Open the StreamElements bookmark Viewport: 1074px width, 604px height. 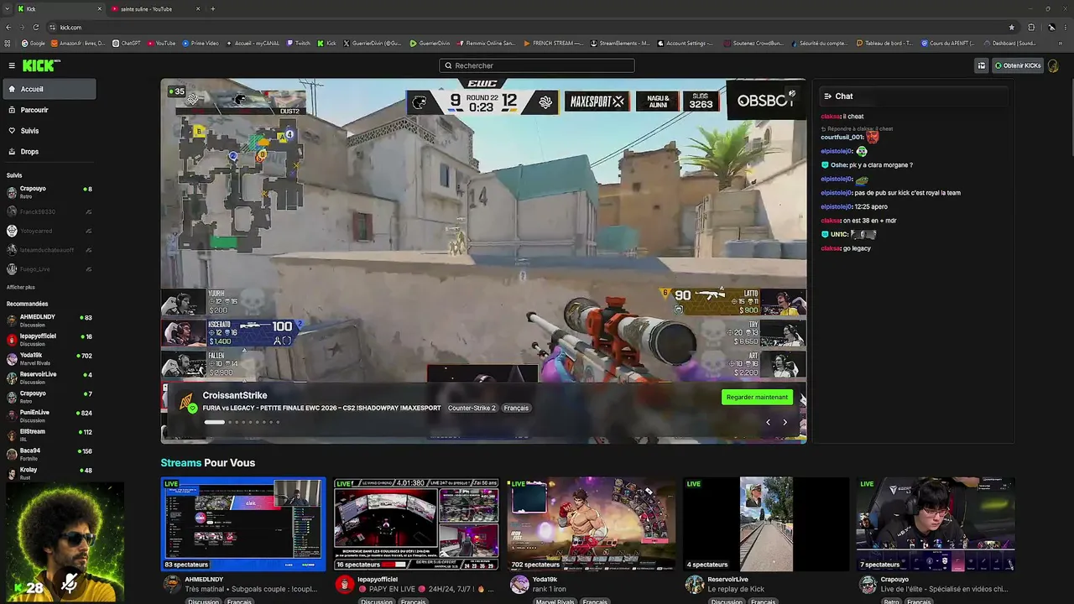click(620, 43)
